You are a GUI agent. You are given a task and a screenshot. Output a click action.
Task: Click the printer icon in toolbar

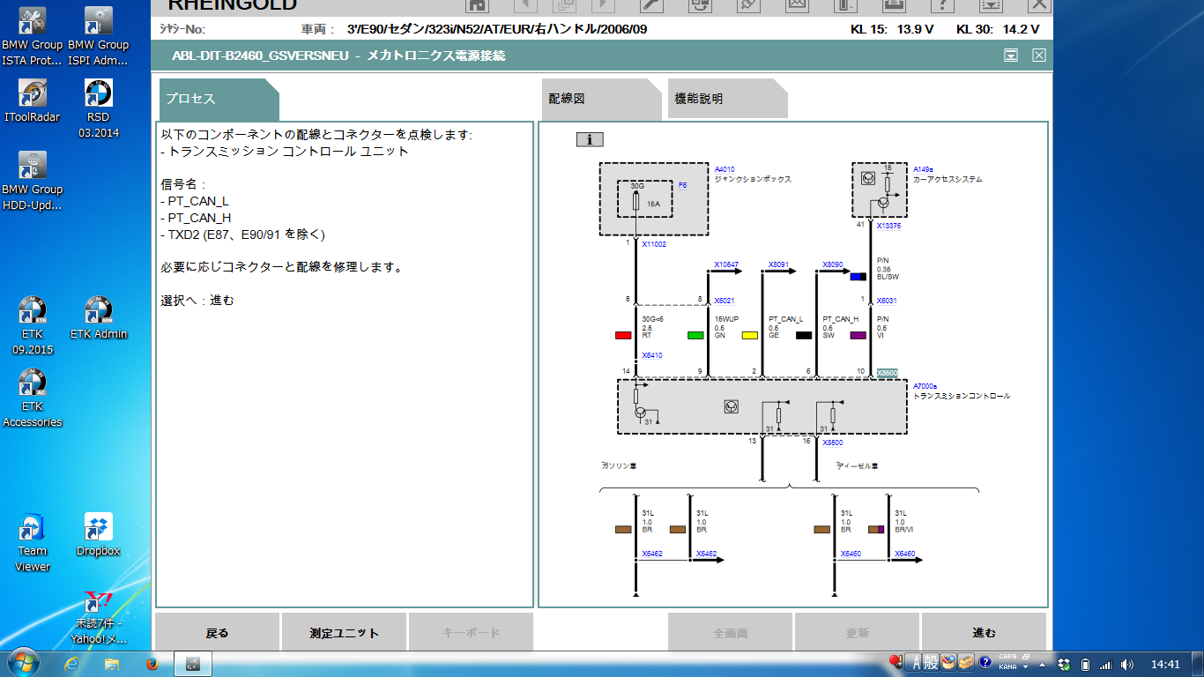[x=893, y=4]
